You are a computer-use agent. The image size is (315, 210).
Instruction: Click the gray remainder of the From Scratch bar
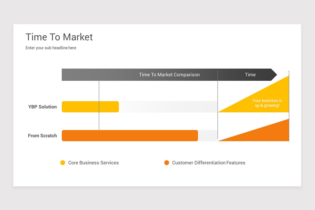coord(208,136)
